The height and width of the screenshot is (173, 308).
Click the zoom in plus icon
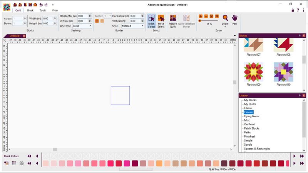point(201,16)
